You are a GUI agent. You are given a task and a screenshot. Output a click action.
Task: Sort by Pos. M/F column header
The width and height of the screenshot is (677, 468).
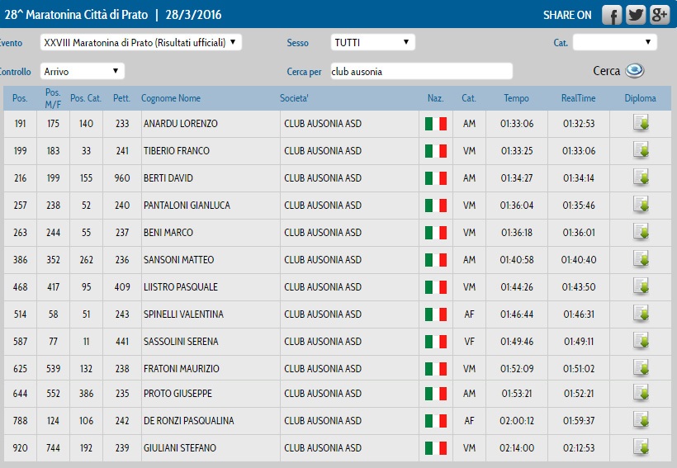click(x=53, y=98)
